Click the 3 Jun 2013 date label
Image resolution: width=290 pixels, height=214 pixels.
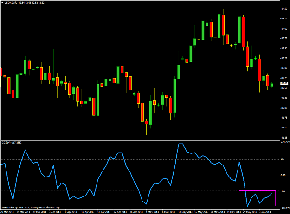click(x=265, y=212)
